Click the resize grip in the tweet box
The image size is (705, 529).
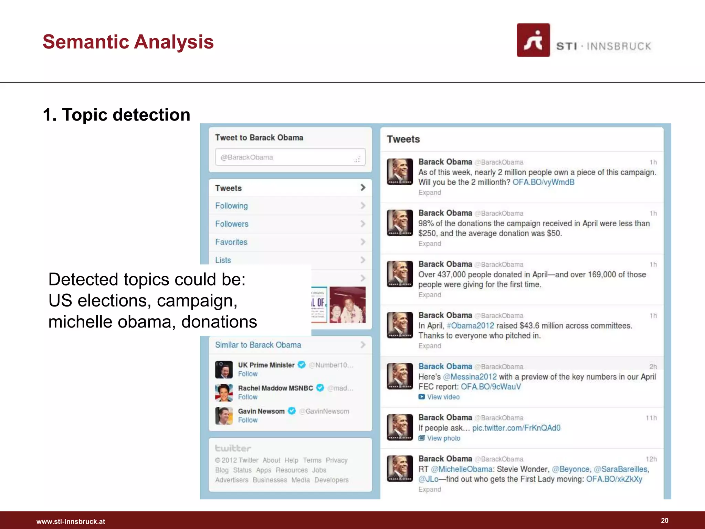357,159
